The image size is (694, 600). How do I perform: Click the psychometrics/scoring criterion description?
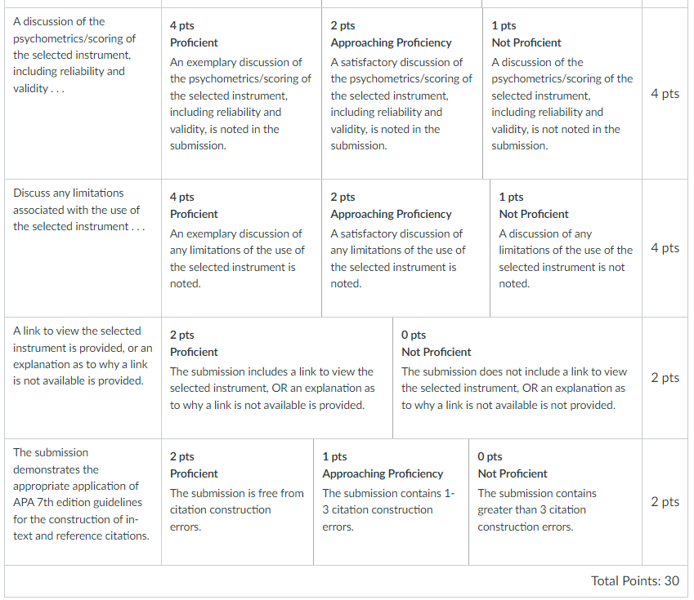[x=74, y=55]
